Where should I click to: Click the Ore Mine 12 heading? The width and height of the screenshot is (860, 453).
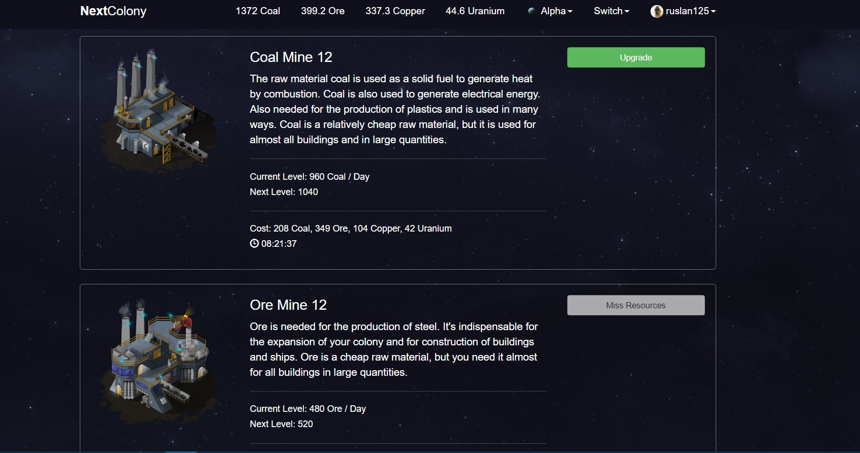click(288, 305)
